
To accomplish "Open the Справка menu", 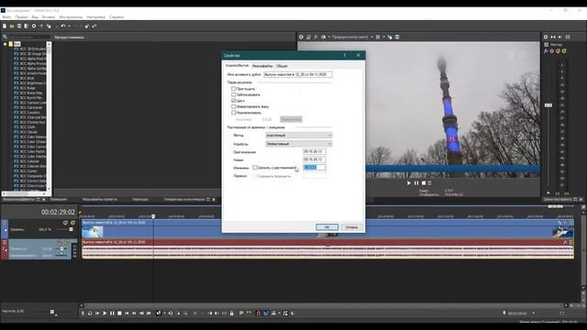I will (x=116, y=17).
